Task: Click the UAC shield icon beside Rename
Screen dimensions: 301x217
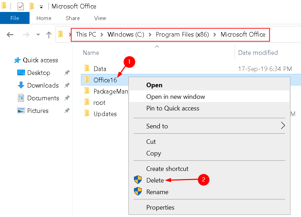Action: coord(138,191)
